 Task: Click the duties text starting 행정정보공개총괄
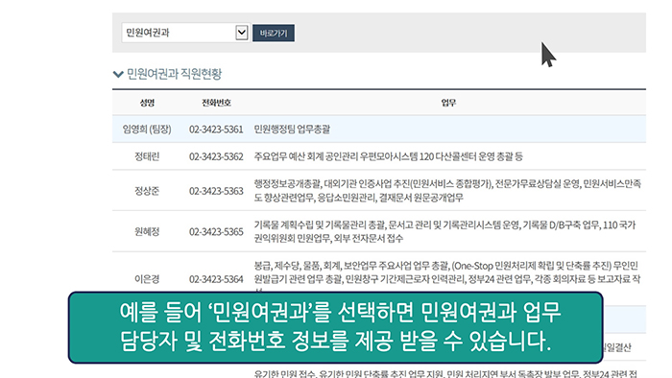447,191
